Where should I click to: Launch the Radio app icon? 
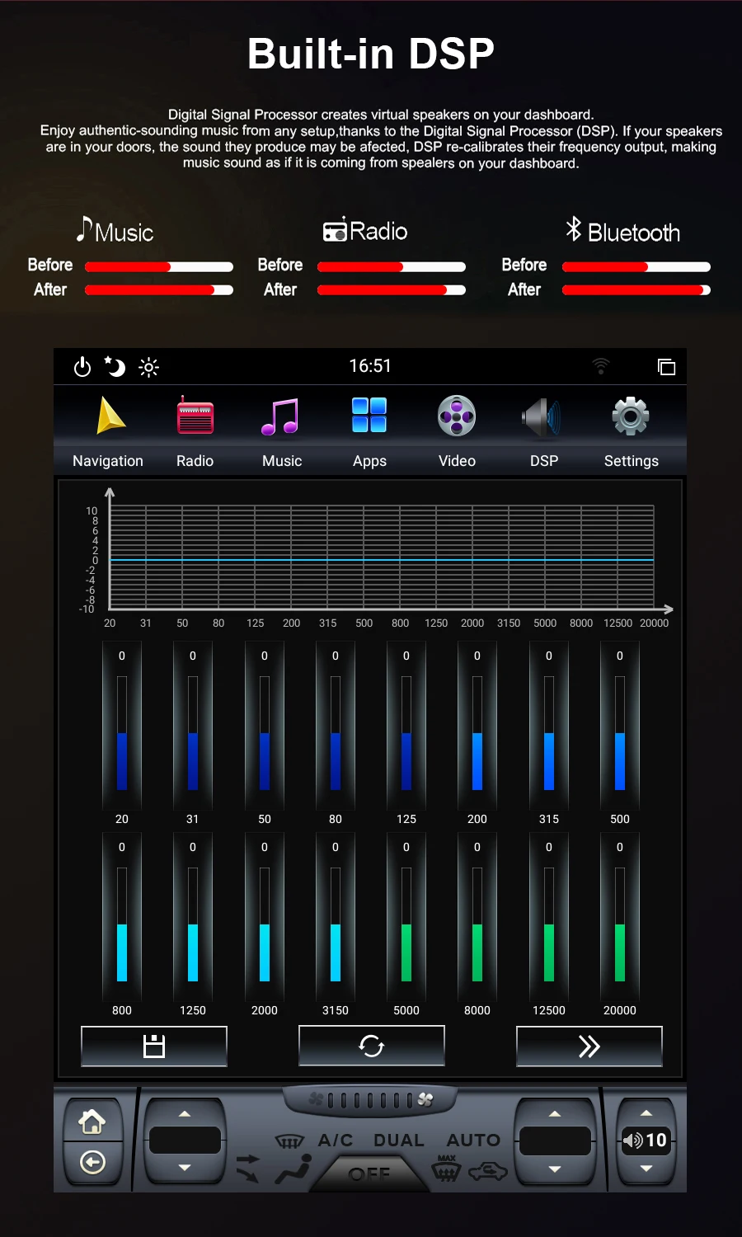[195, 416]
